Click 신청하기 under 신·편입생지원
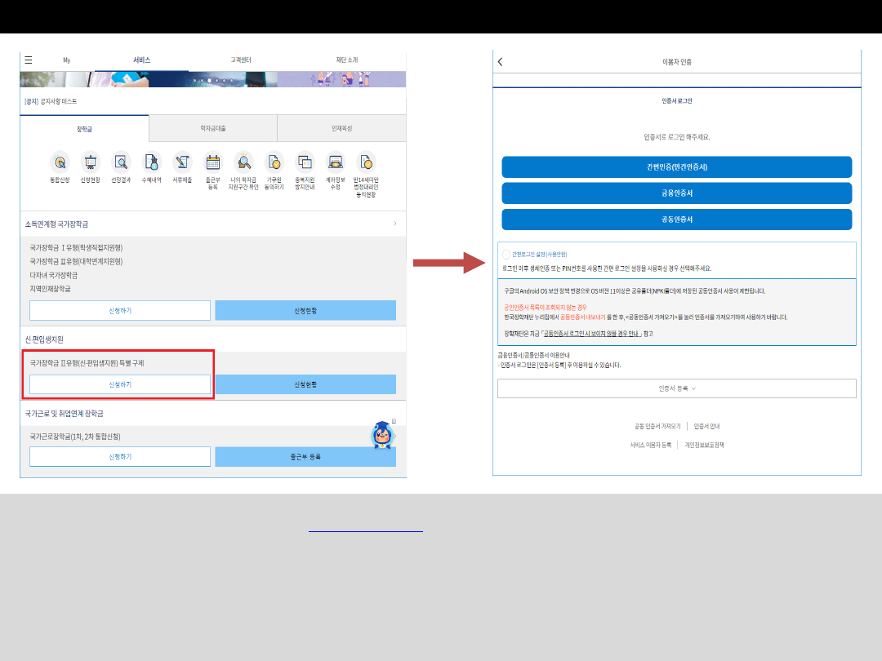Screen dimensions: 882x661 click(x=120, y=384)
